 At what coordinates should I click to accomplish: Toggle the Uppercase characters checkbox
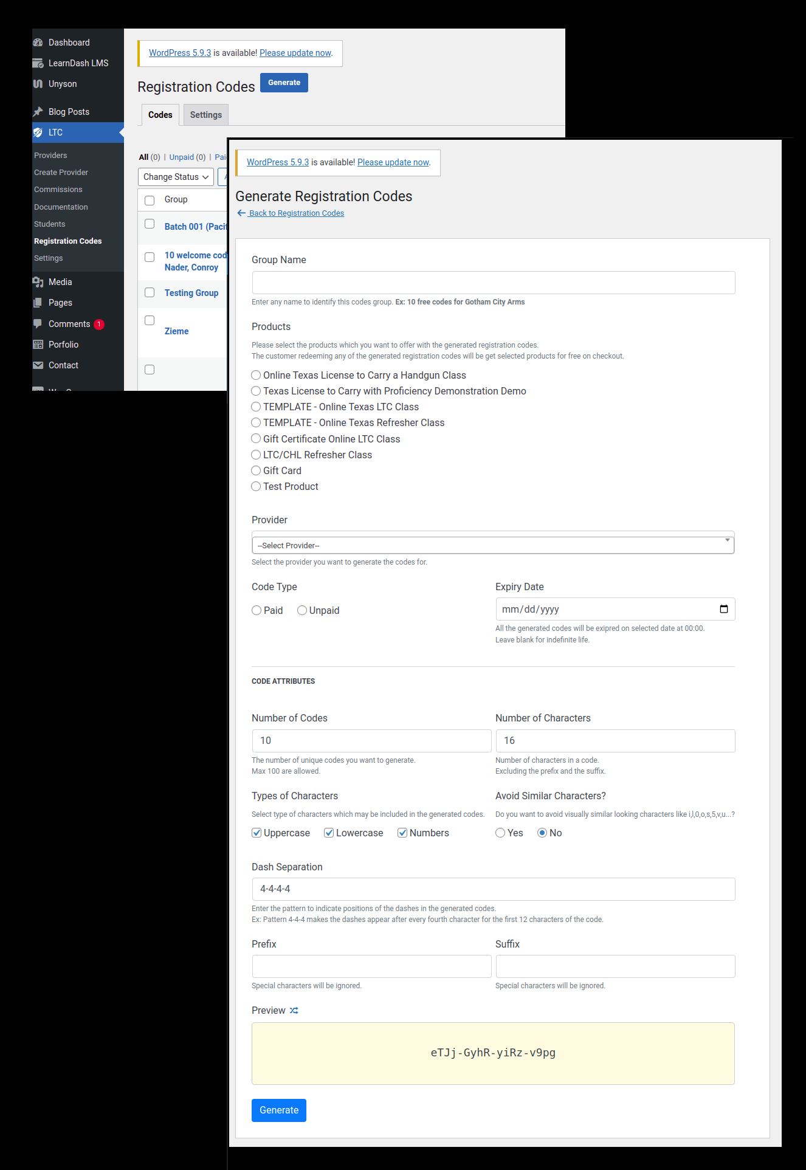click(257, 833)
